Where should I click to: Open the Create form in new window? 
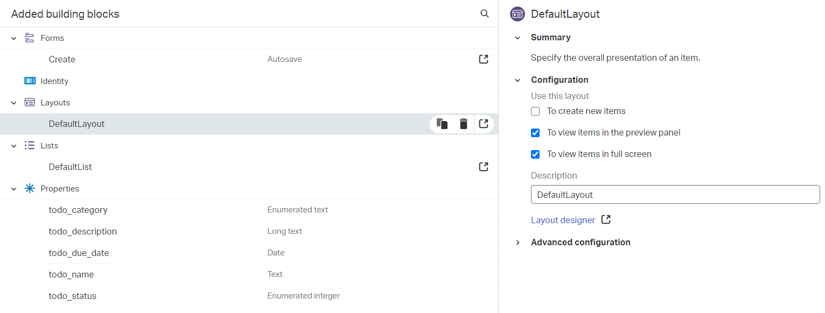(x=484, y=59)
